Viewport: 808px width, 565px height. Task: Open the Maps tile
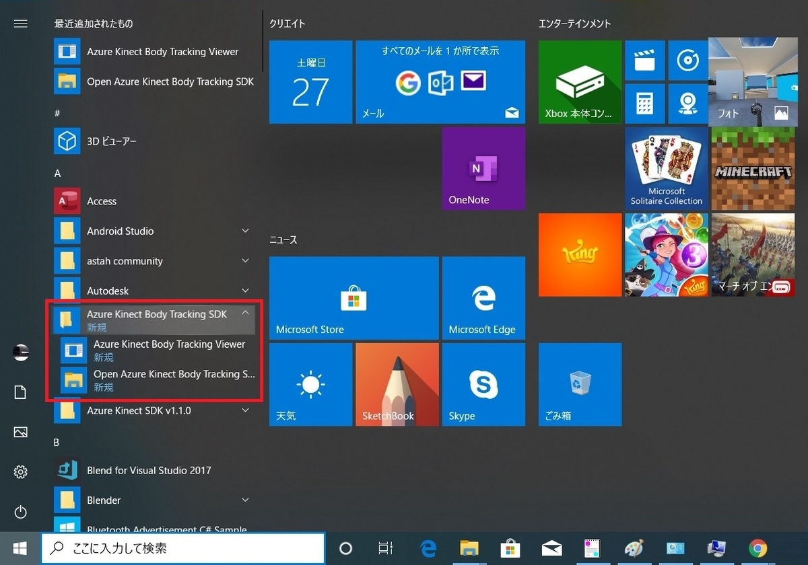[x=687, y=104]
